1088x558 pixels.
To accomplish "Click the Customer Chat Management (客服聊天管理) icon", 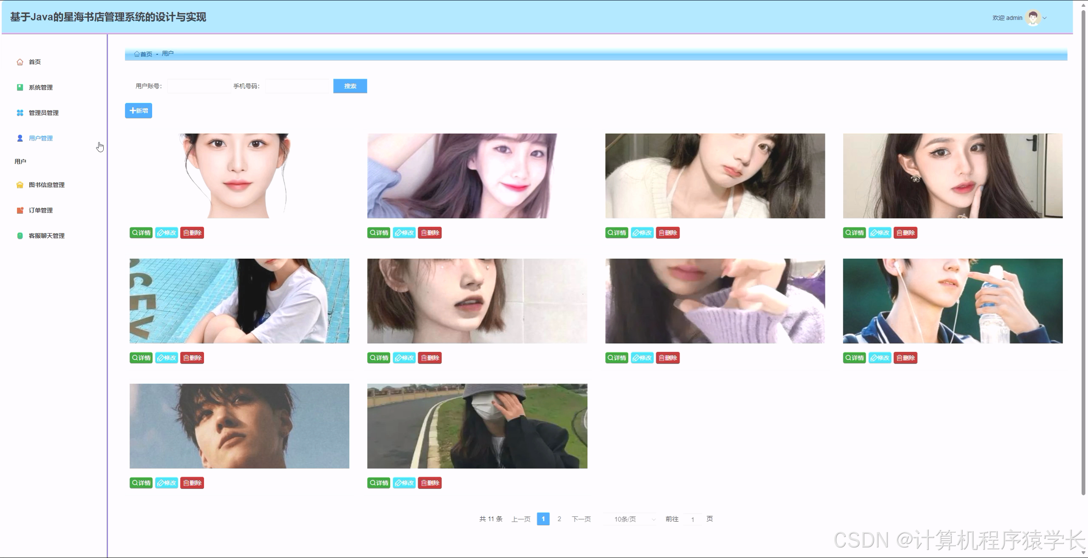I will click(x=20, y=236).
